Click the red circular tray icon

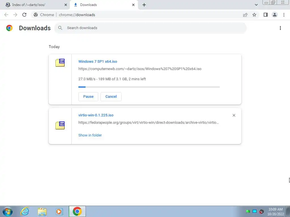pyautogui.click(x=261, y=211)
